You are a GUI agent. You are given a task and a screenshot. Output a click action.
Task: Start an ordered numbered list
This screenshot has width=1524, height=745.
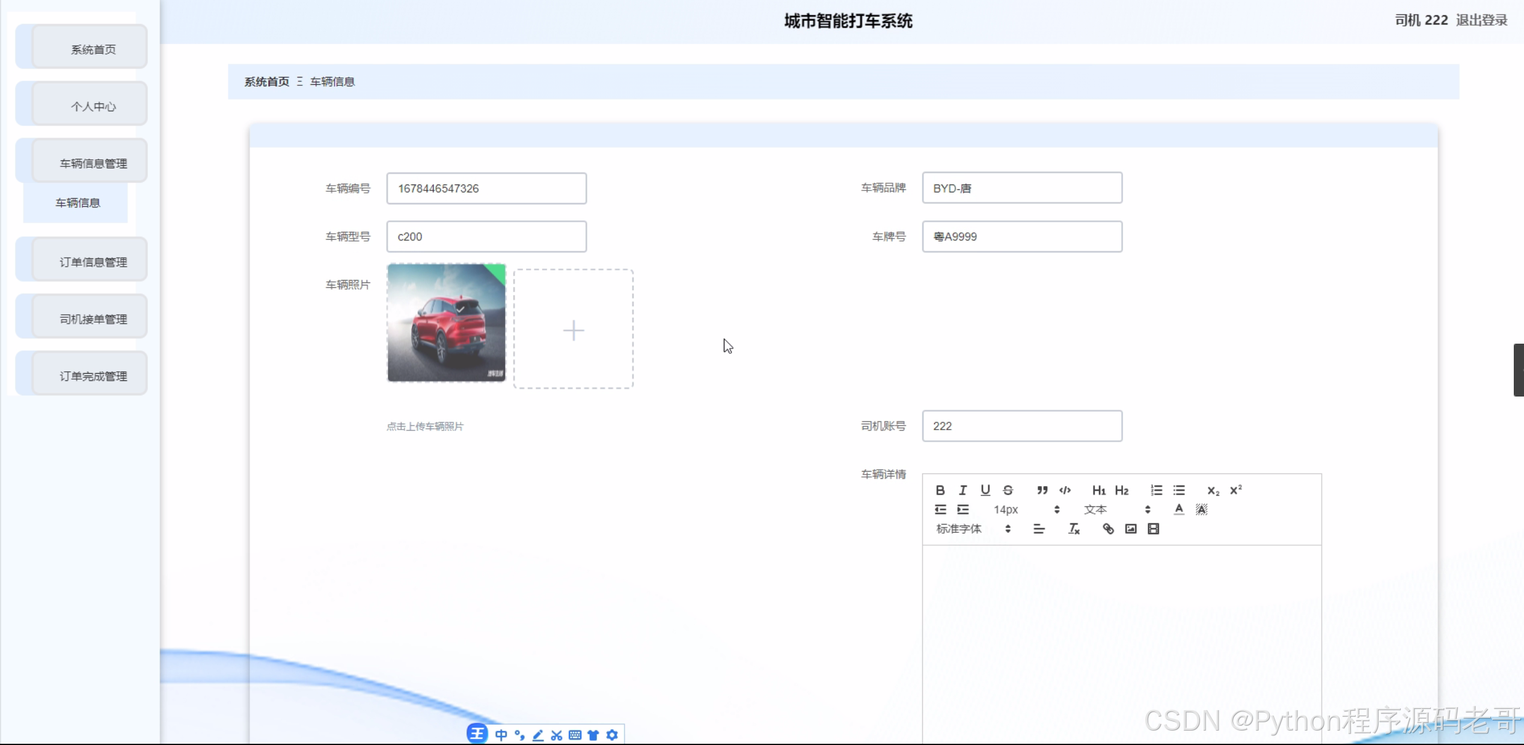(1156, 490)
